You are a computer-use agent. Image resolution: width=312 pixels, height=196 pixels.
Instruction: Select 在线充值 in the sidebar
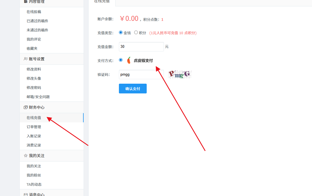coord(52,118)
